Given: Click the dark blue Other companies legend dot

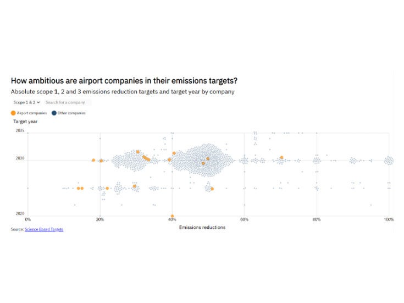Looking at the screenshot, I should pos(54,113).
